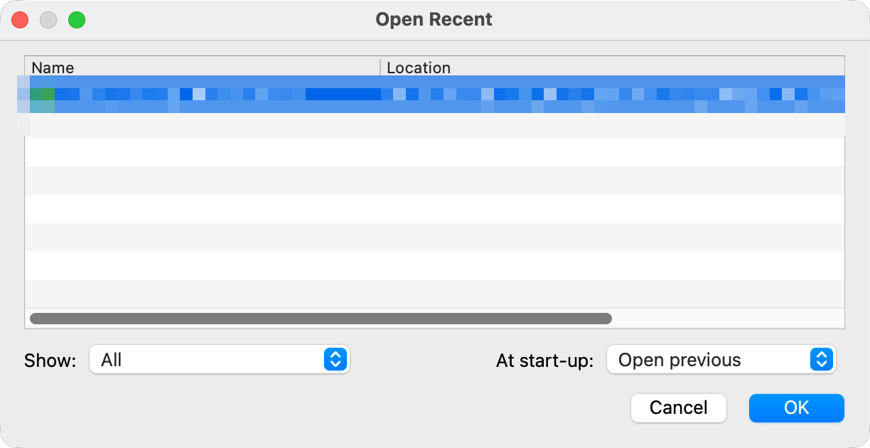Click the blue arrows on At start-up dropdown
This screenshot has height=448, width=870.
coord(821,360)
